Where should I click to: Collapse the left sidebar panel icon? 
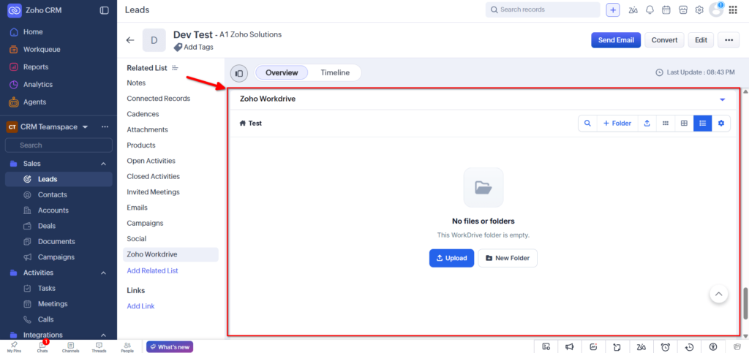(x=104, y=10)
